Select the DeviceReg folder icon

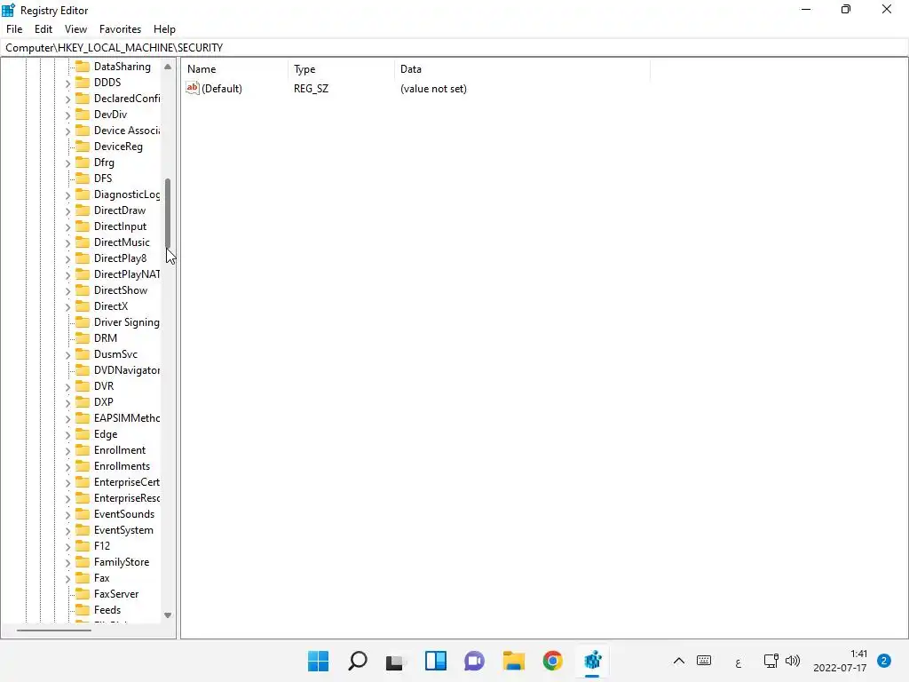tap(83, 147)
